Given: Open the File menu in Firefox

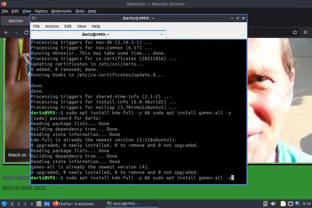Looking at the screenshot, I should pyautogui.click(x=5, y=11).
